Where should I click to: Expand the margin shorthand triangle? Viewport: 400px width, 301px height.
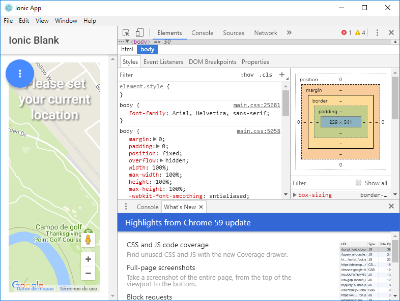pyautogui.click(x=155, y=139)
